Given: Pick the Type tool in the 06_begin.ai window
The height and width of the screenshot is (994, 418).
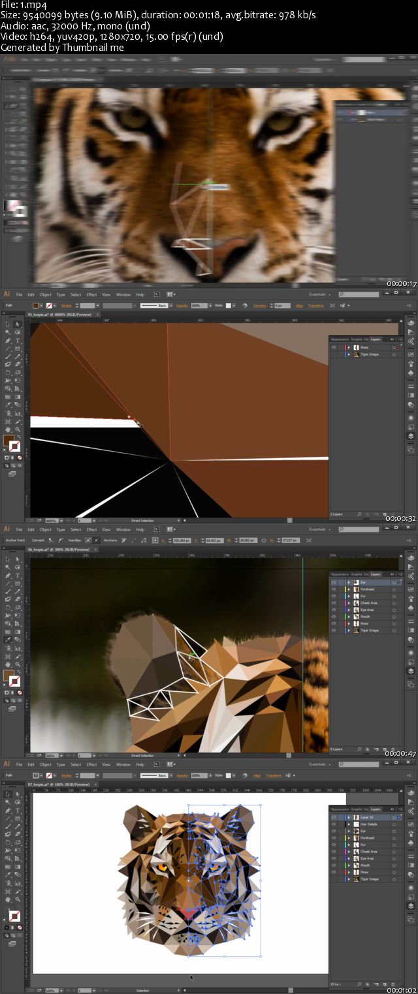Looking at the screenshot, I should click(x=18, y=576).
